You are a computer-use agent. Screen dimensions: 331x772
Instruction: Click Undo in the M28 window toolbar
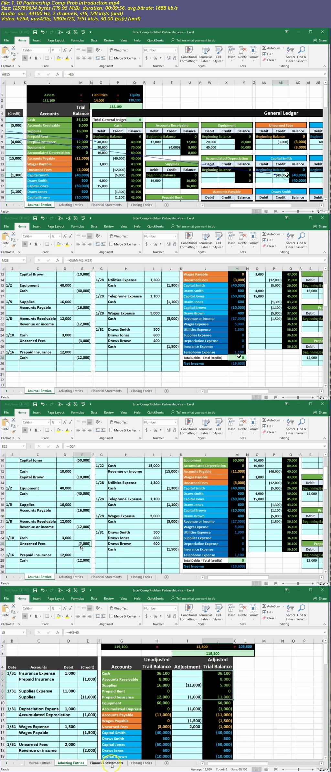click(42, 218)
